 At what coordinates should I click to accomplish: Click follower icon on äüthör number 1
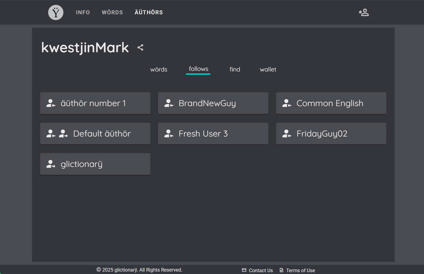(51, 103)
